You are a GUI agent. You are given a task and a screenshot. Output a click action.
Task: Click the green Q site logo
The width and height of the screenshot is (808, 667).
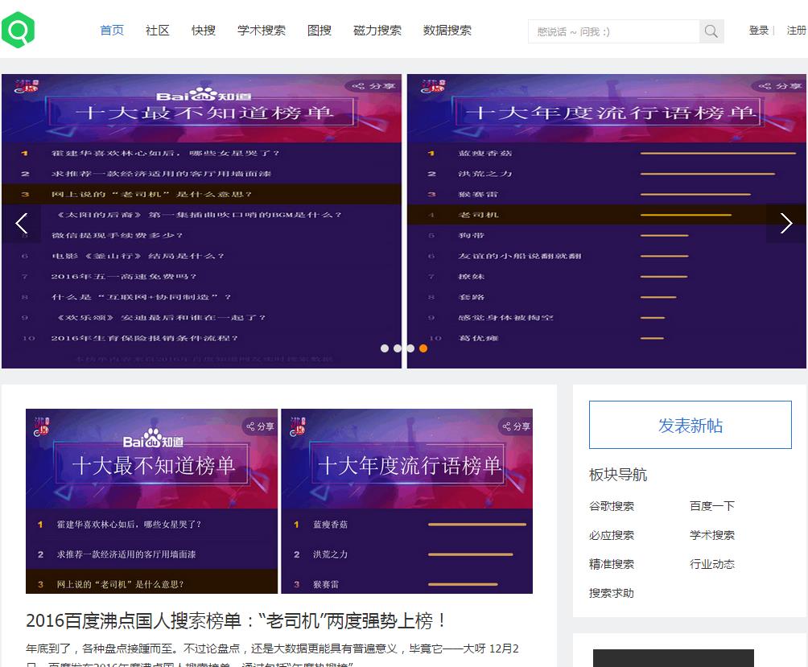(x=18, y=30)
